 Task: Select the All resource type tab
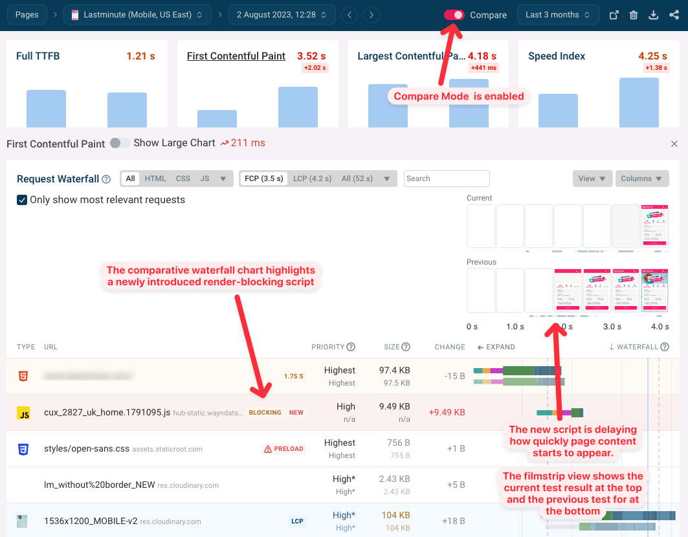click(130, 179)
